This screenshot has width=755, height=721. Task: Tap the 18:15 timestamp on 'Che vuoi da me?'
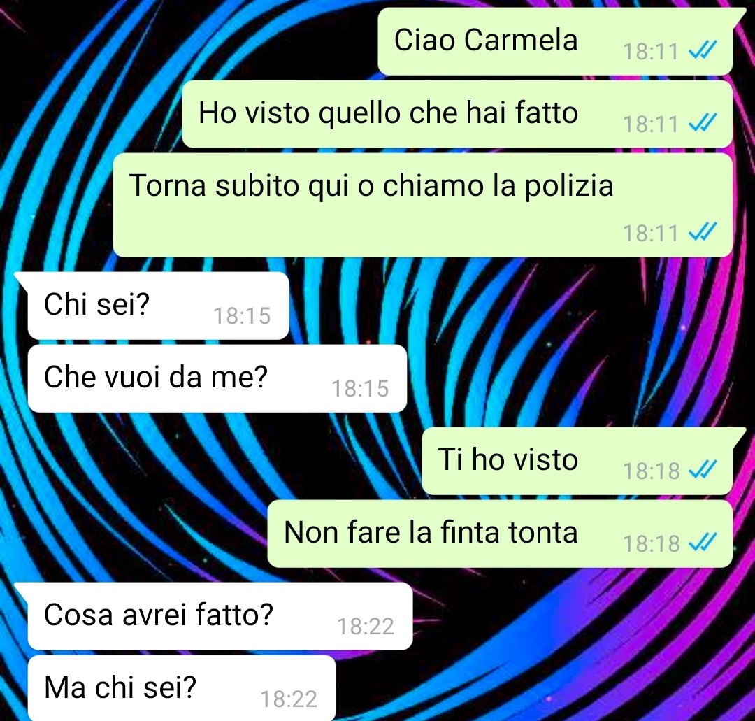[x=360, y=389]
